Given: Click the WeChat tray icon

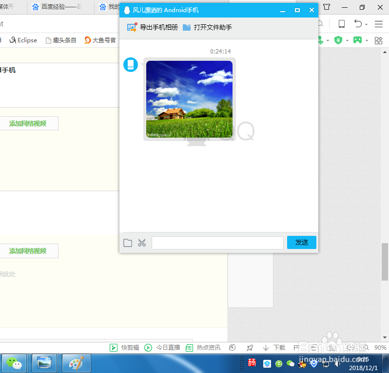Looking at the screenshot, I should (x=291, y=364).
